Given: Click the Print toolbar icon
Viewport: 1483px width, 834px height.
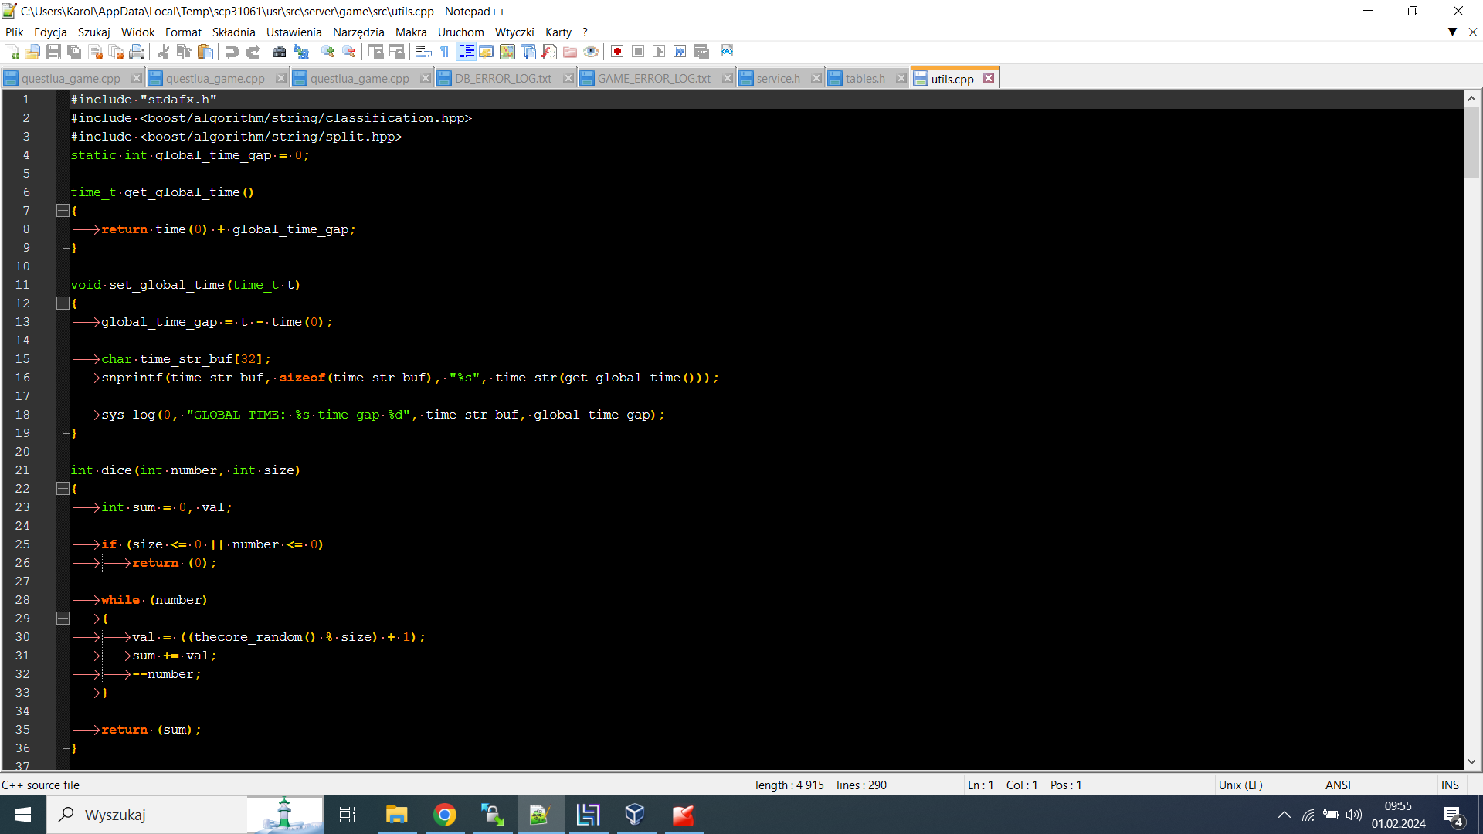Looking at the screenshot, I should point(137,52).
